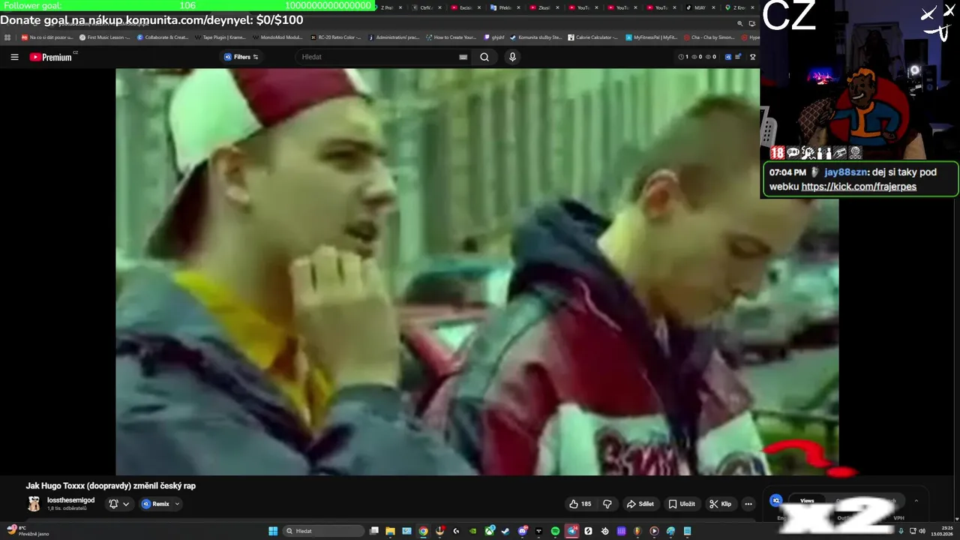The height and width of the screenshot is (540, 960).
Task: Open browser bookmarks apps grid icon
Action: coord(7,37)
